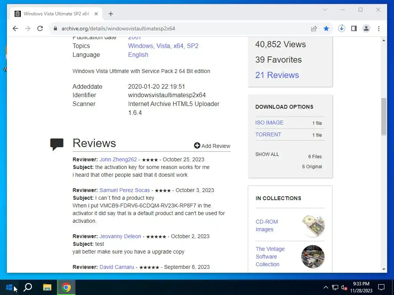This screenshot has width=394, height=295.
Task: Open the Chrome profile avatar
Action: click(366, 28)
